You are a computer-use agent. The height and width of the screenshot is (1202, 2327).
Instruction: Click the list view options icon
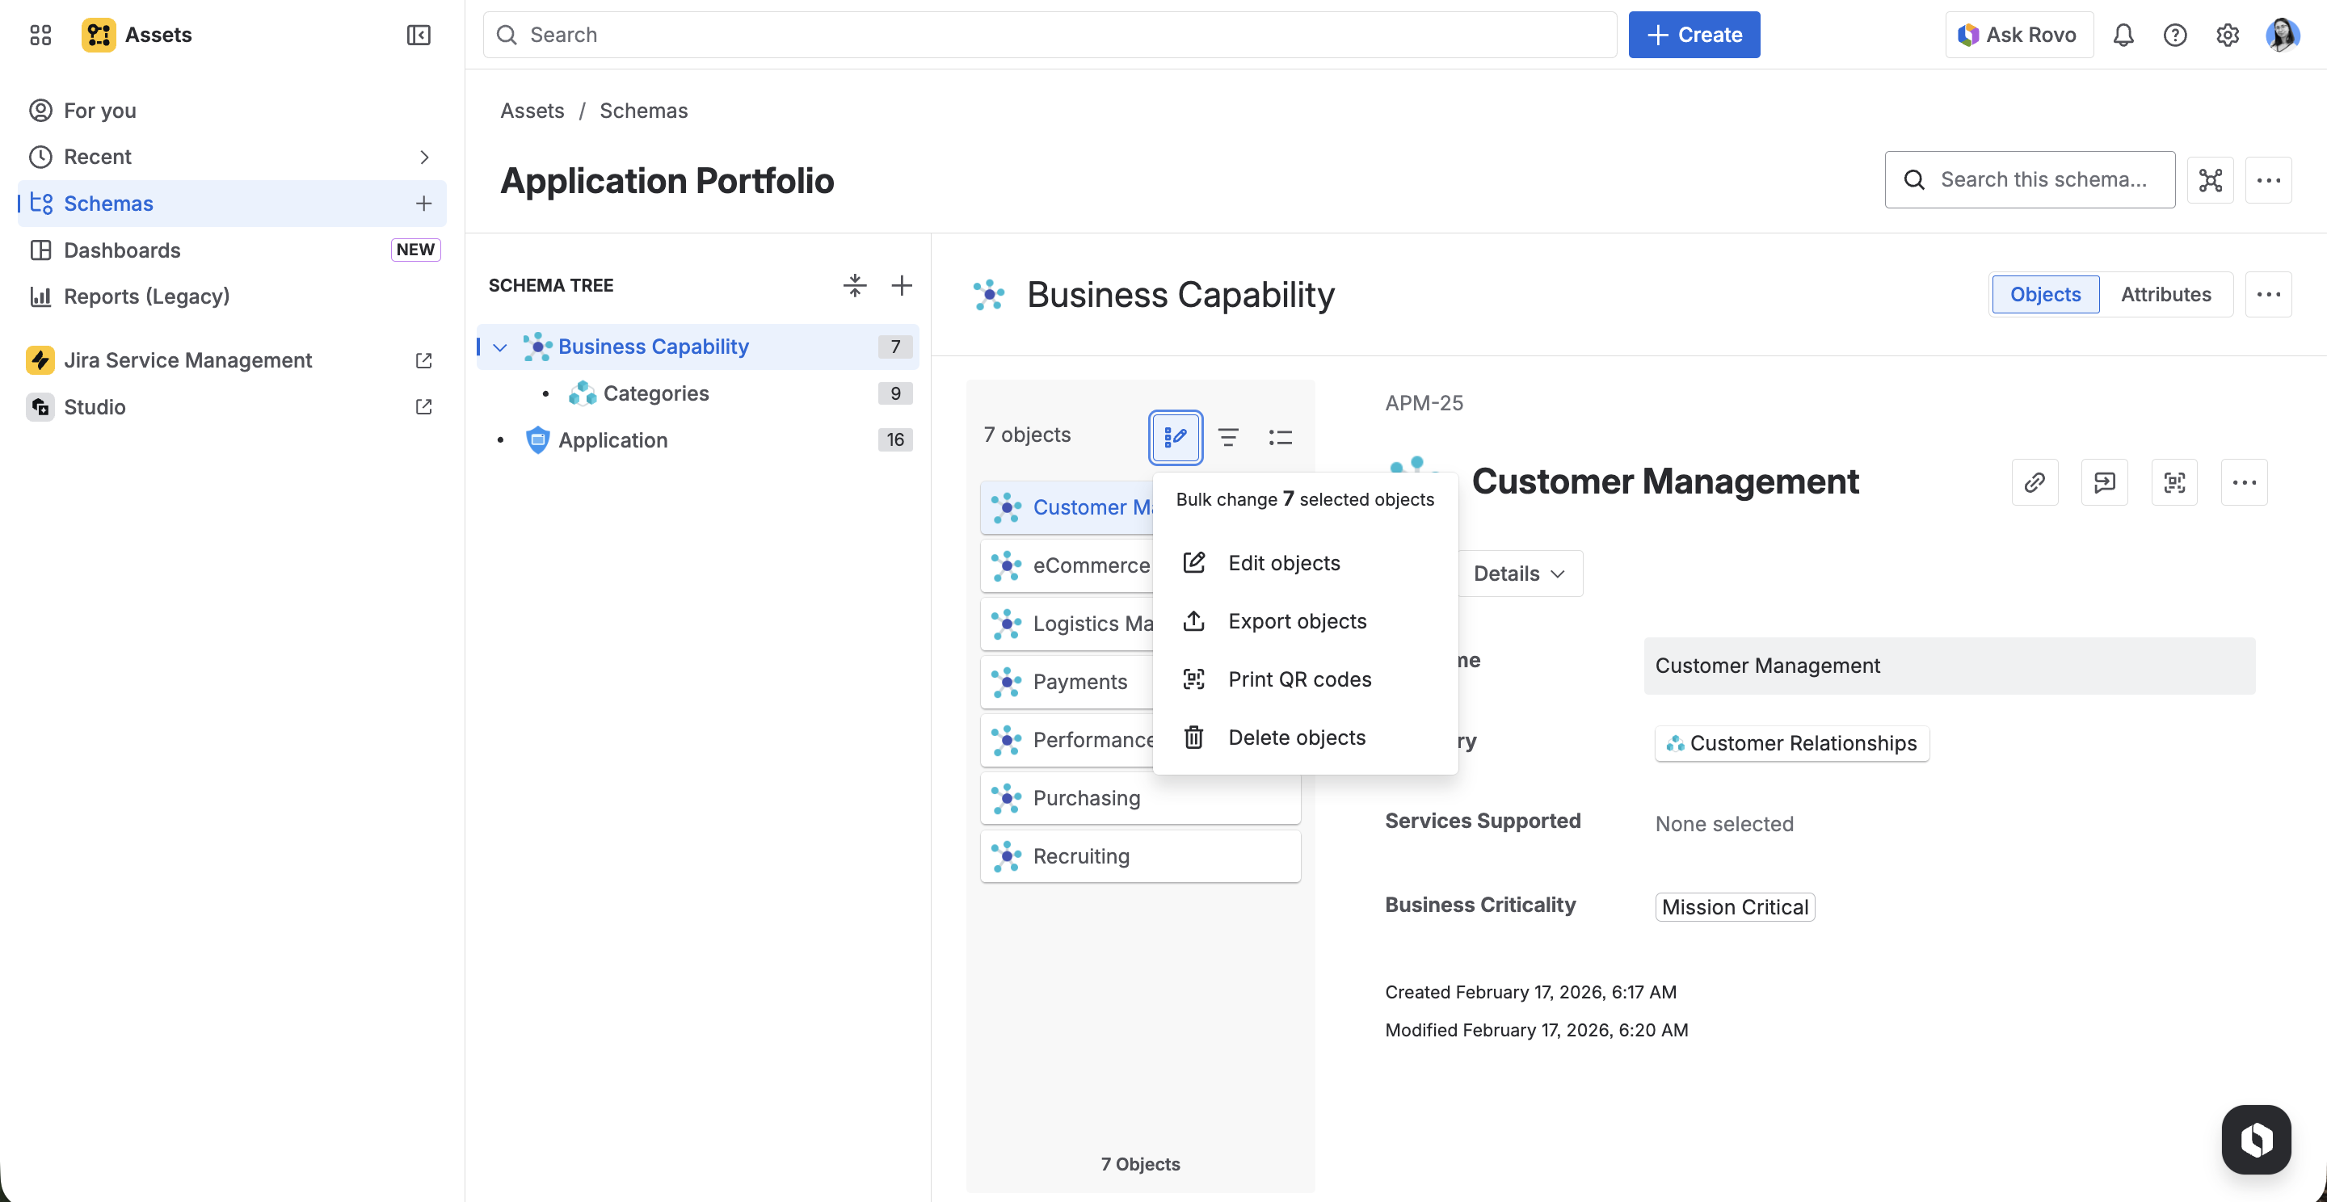click(1279, 437)
